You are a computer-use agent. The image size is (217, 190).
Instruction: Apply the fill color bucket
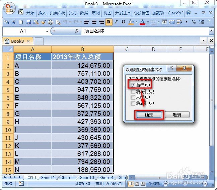pos(131,22)
